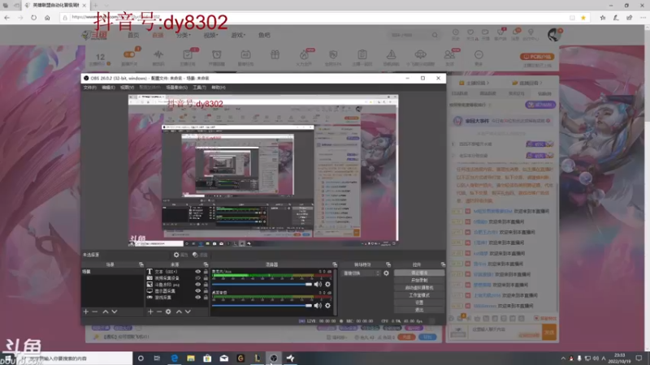Remove selected source with minus icon
Viewport: 650px width, 365px height.
[x=159, y=311]
